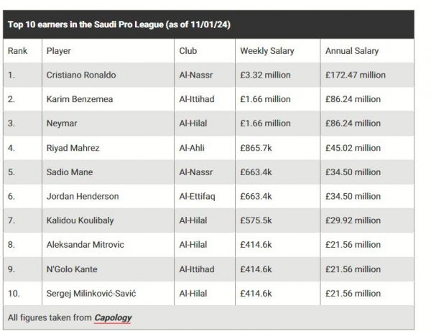Select the Al-Ettifaq club cell

click(x=198, y=197)
